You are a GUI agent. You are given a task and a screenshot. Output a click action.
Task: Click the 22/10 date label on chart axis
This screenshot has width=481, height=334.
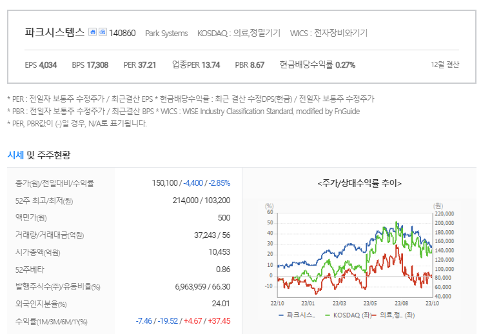point(277,303)
